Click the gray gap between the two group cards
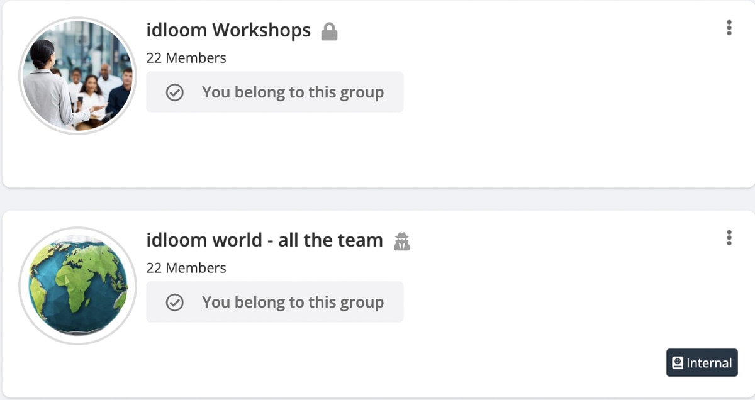Screen dimensions: 755x400 click(377, 199)
